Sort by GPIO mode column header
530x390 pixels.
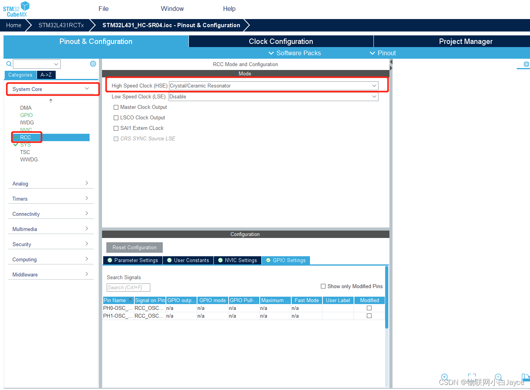pyautogui.click(x=213, y=300)
